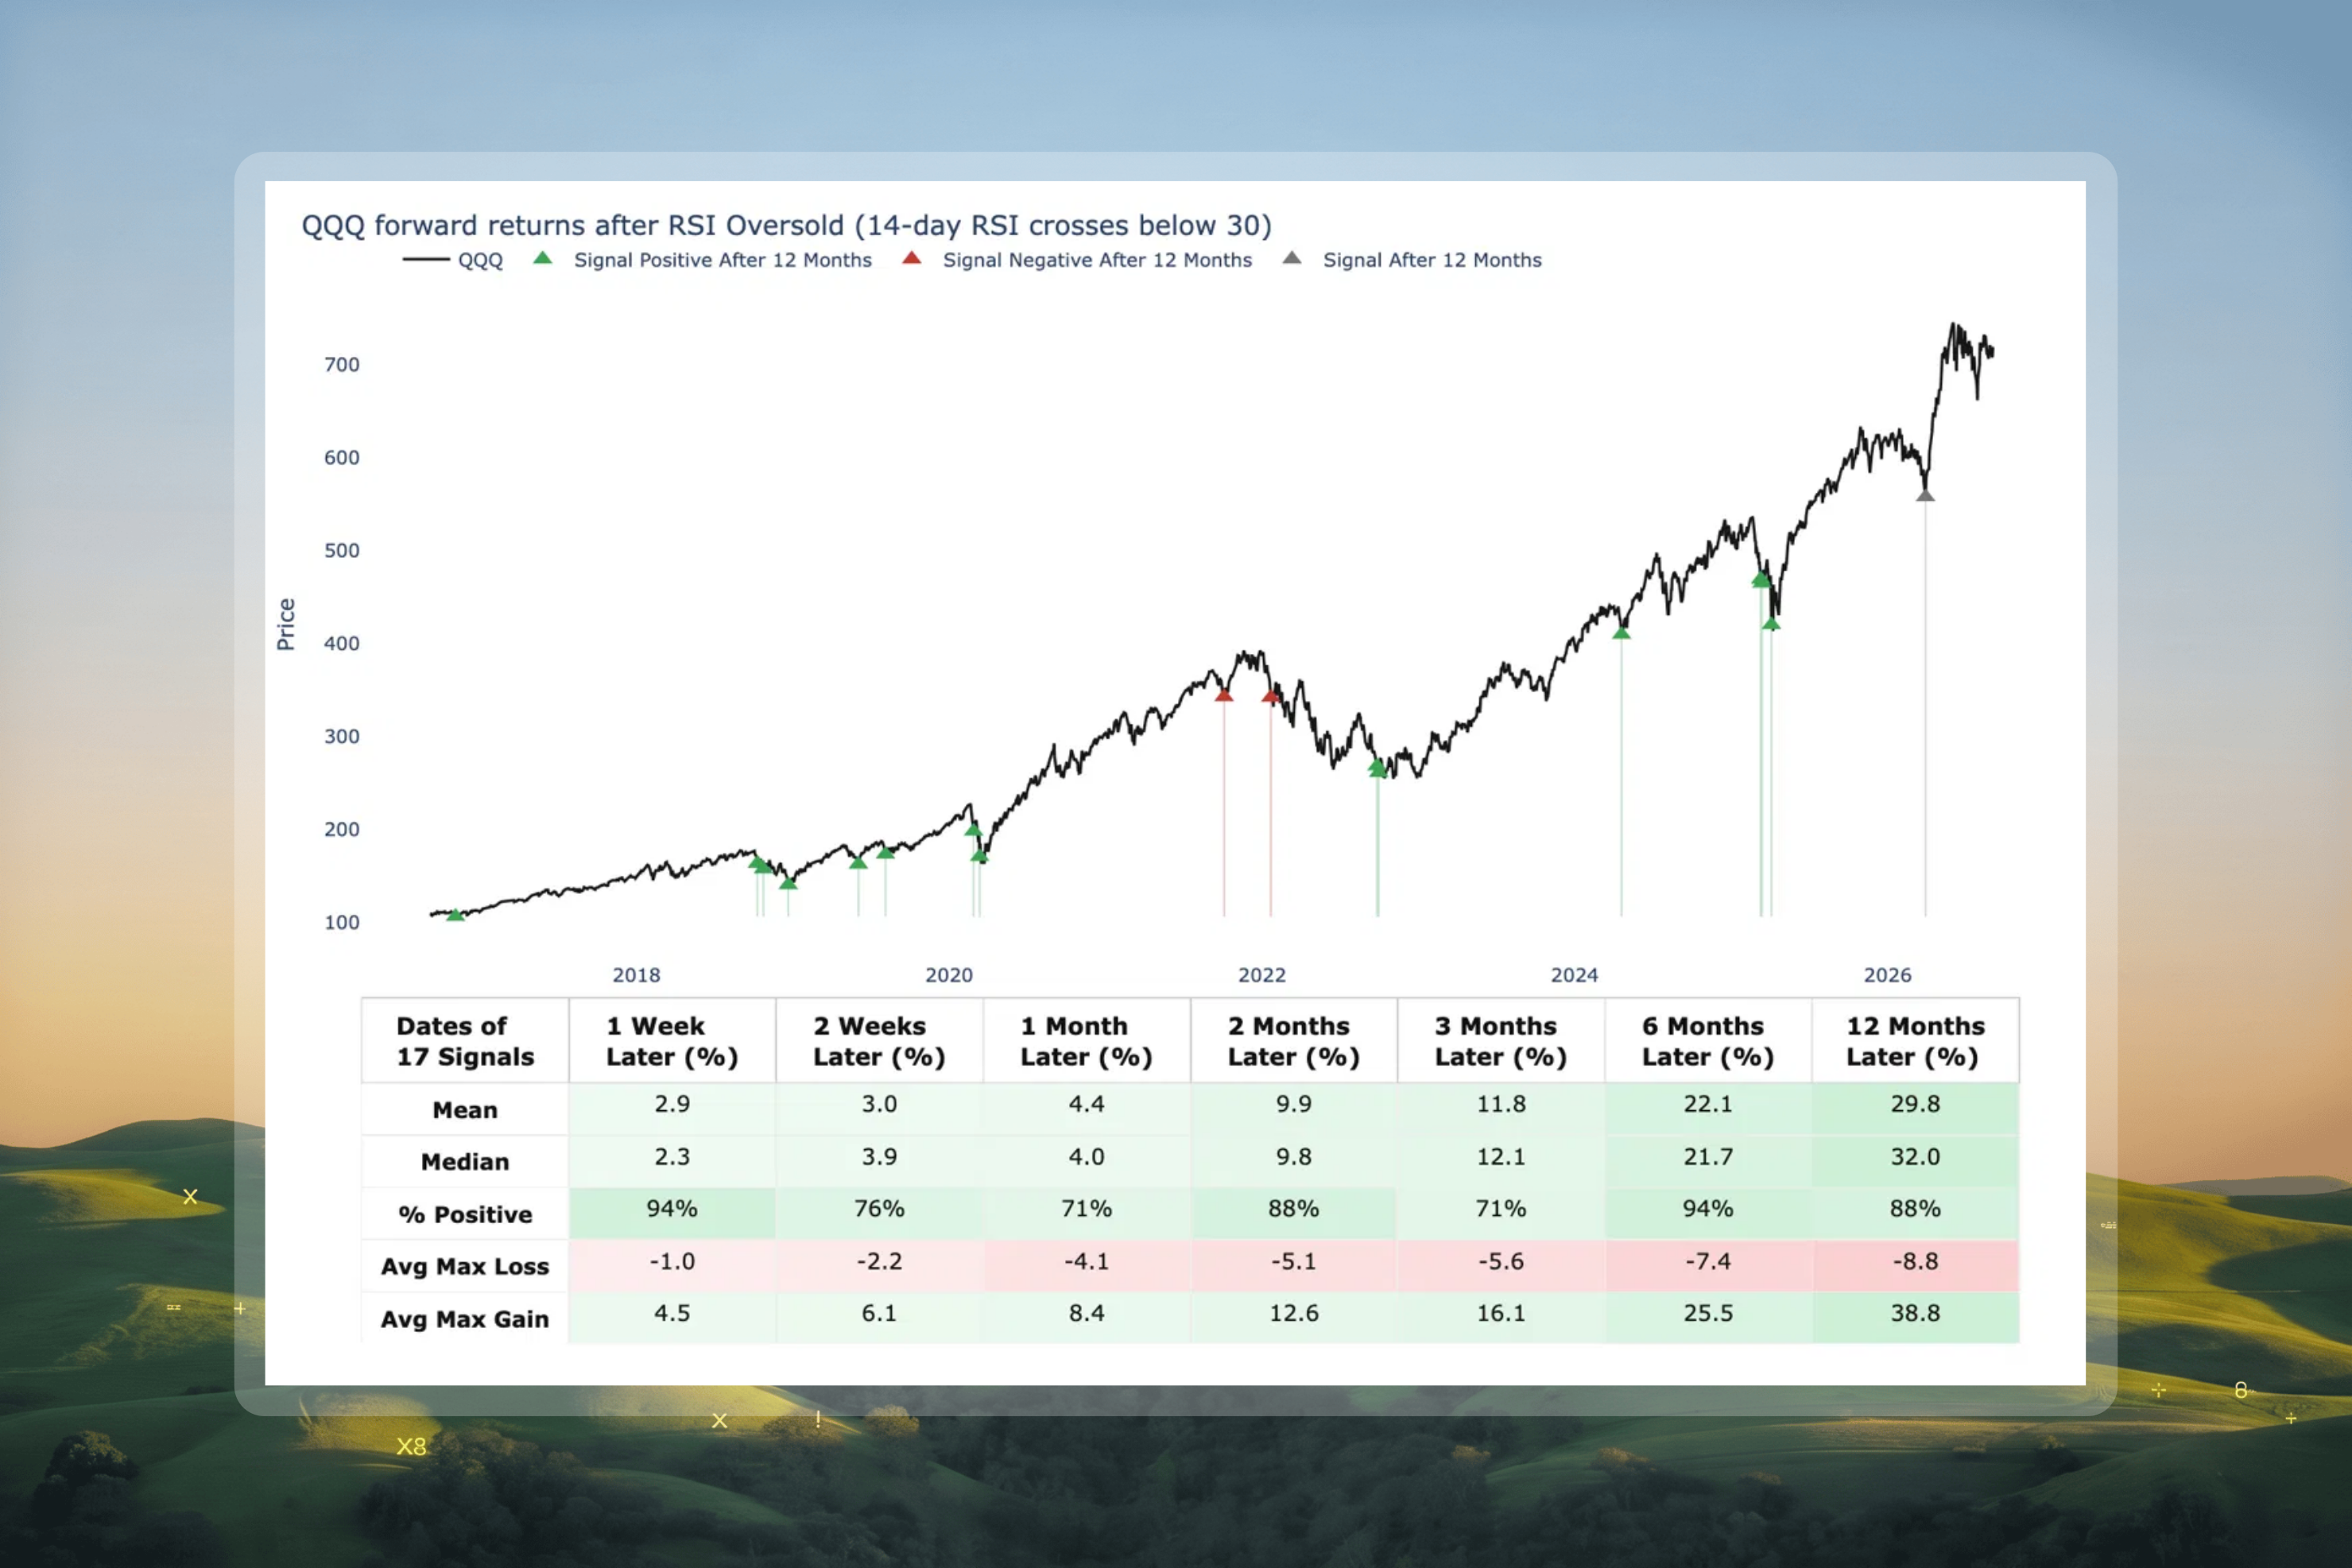Click the Median row label
This screenshot has height=1568, width=2352.
tap(465, 1162)
